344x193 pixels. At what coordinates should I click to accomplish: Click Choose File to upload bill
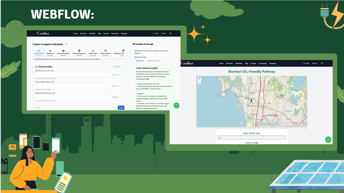coord(140,61)
